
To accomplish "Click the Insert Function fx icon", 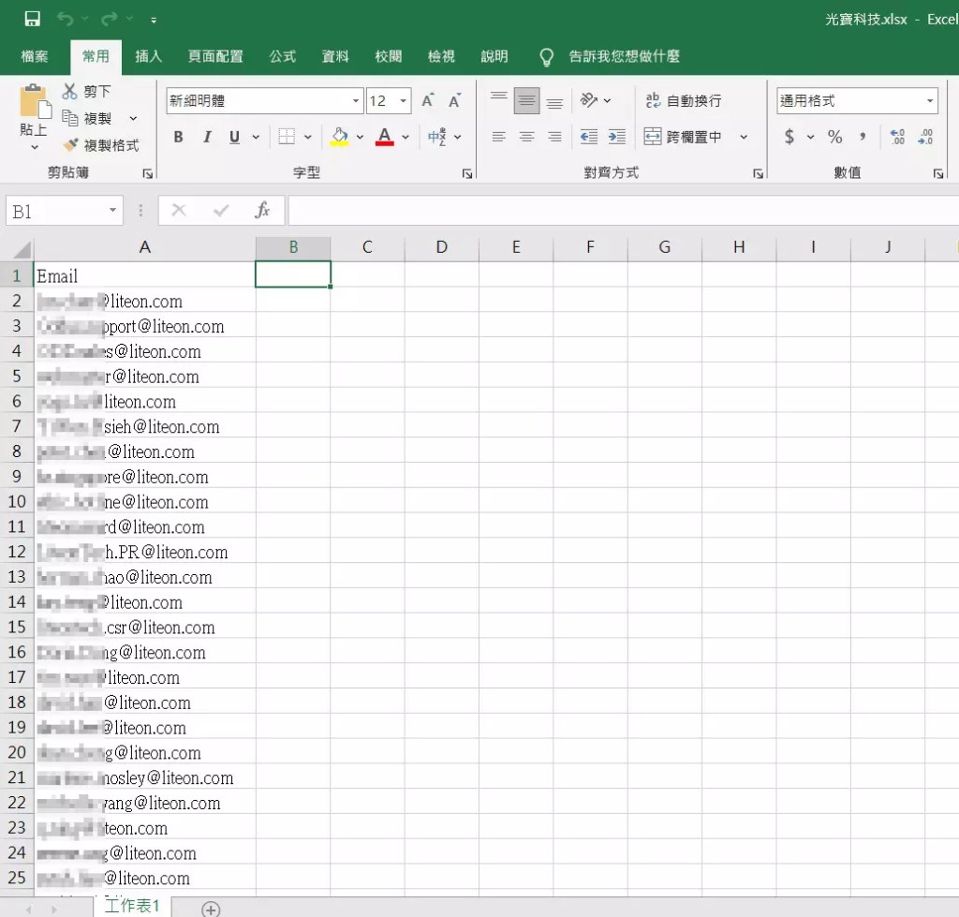I will click(262, 211).
